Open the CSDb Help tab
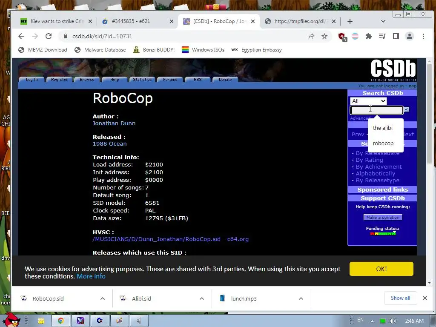 coord(115,80)
